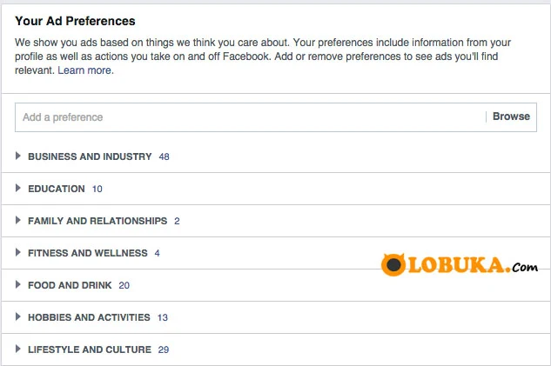The width and height of the screenshot is (551, 366).
Task: Click the Browse button
Action: 511,116
